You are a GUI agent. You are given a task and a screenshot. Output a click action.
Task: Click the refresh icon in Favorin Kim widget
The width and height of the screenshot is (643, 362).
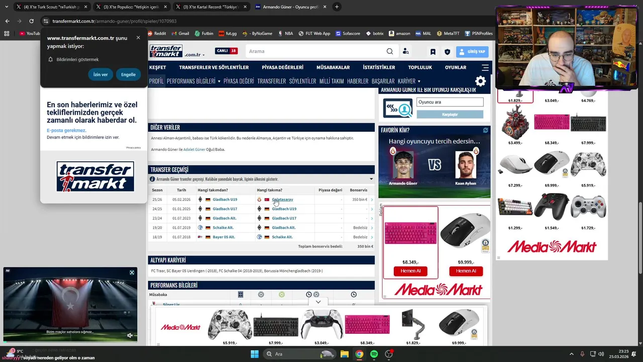coord(485,130)
